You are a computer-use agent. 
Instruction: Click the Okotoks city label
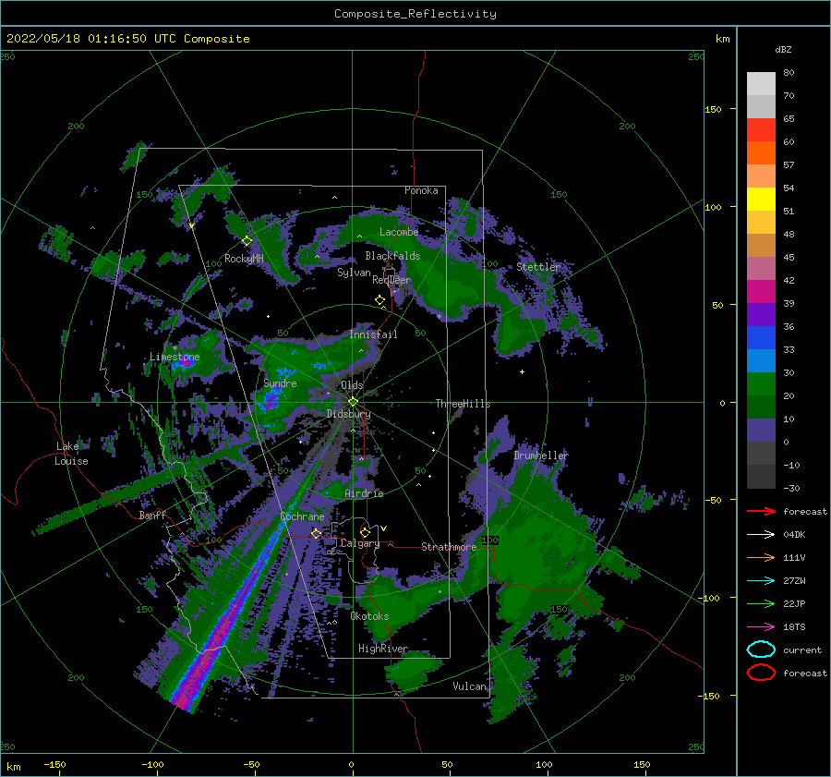[370, 616]
